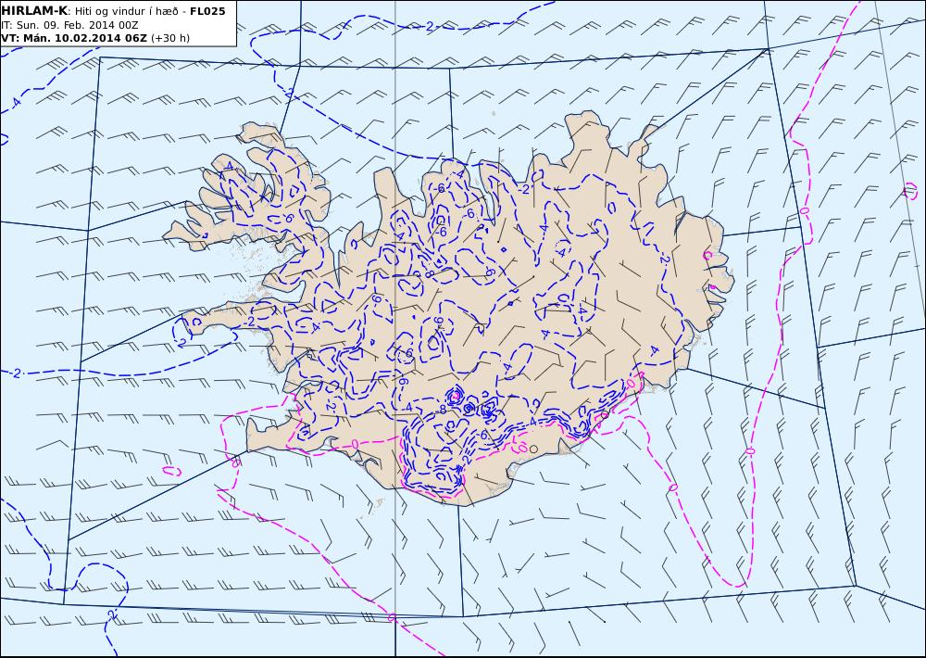Viewport: 926px width, 658px height.
Task: Click the FL025 flight level label
Action: [207, 11]
